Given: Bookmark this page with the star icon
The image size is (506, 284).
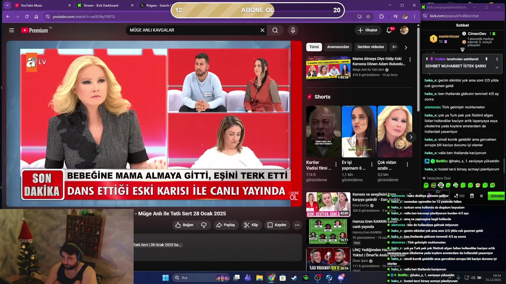Looking at the screenshot, I should [368, 17].
